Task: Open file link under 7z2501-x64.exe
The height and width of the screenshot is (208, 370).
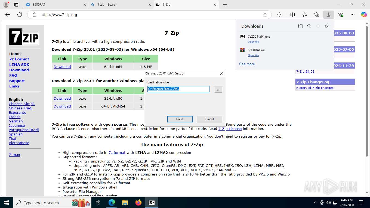Action: (x=253, y=42)
